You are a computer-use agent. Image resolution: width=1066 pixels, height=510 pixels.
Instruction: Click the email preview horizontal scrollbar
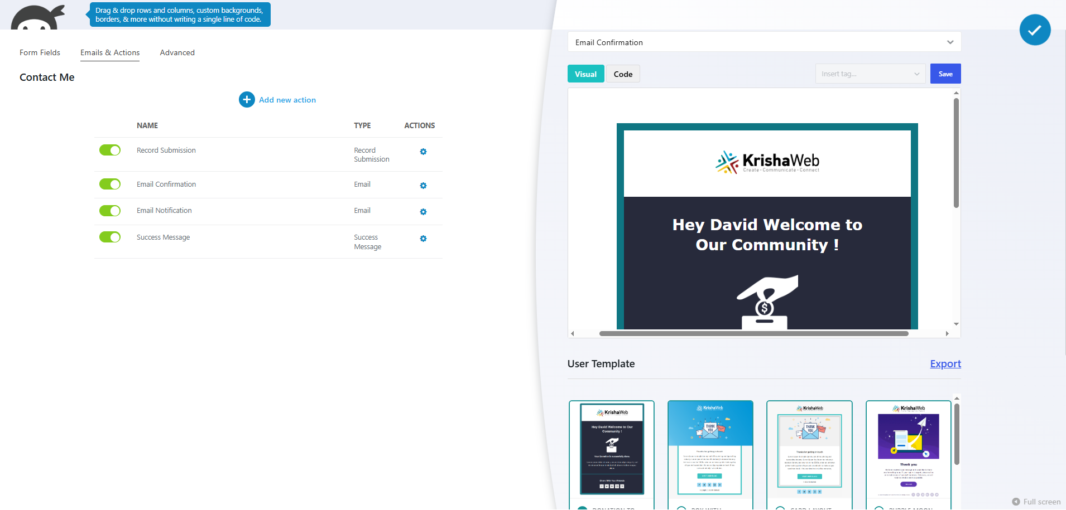[x=753, y=333]
